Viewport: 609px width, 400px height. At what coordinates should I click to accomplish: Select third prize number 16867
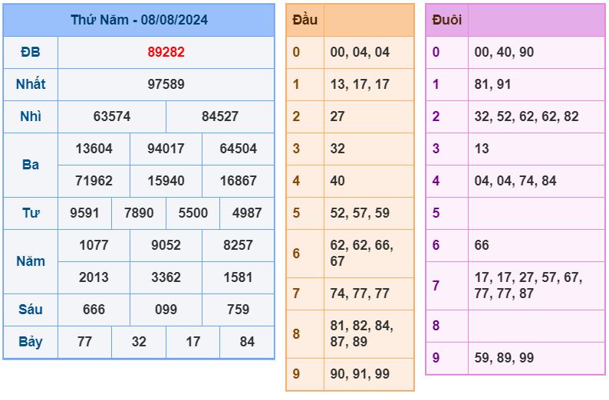[x=238, y=181]
